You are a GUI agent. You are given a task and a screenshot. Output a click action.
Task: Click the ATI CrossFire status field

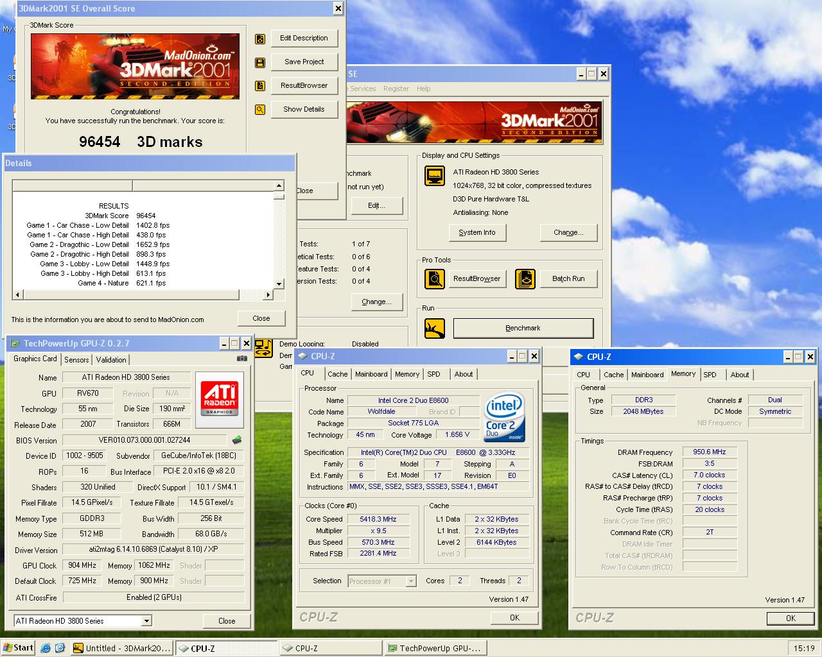tap(153, 597)
